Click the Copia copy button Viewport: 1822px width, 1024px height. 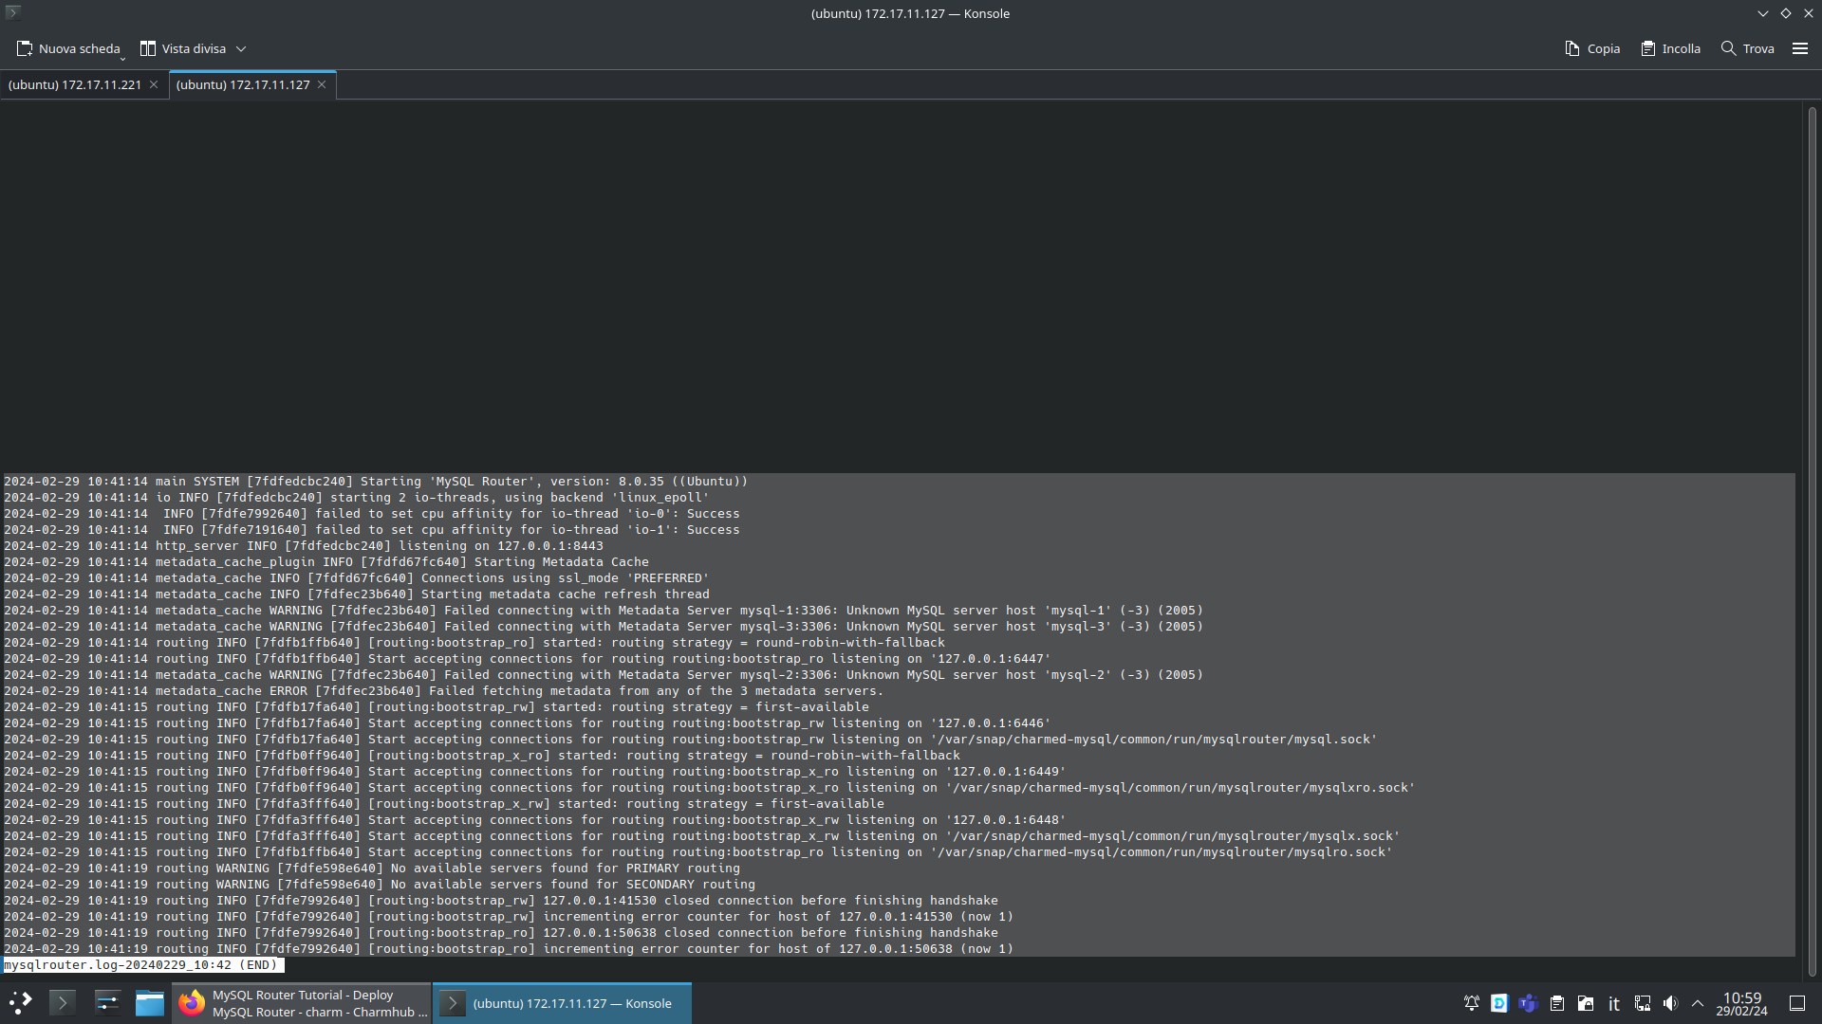(1592, 48)
